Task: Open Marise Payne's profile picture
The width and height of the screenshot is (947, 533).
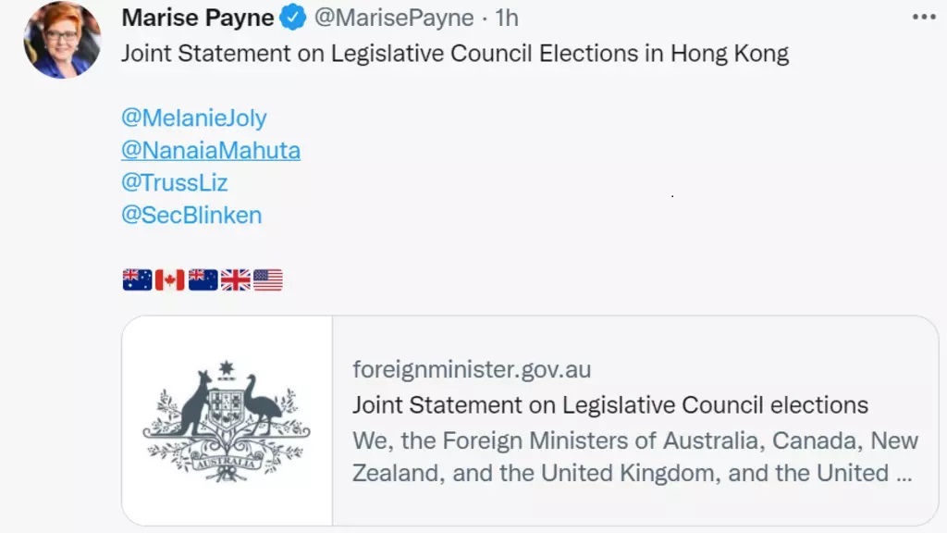Action: pyautogui.click(x=62, y=40)
